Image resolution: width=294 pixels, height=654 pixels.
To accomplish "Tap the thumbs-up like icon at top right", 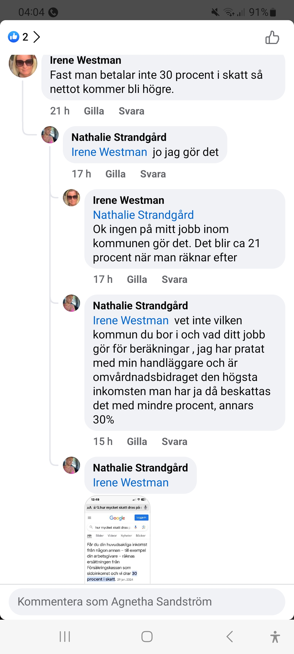I will coord(272,37).
